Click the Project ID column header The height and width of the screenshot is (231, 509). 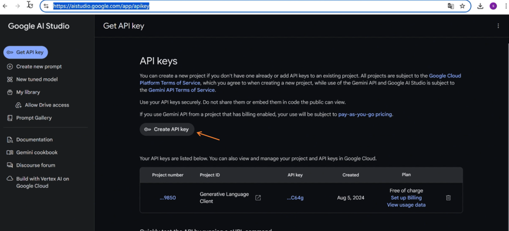point(210,175)
